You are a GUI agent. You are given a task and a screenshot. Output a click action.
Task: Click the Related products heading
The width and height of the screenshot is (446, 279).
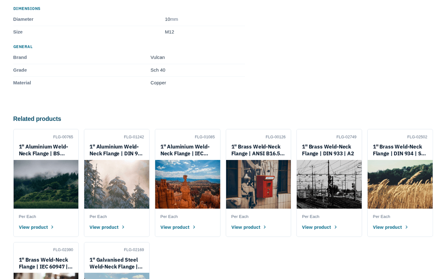pyautogui.click(x=37, y=119)
